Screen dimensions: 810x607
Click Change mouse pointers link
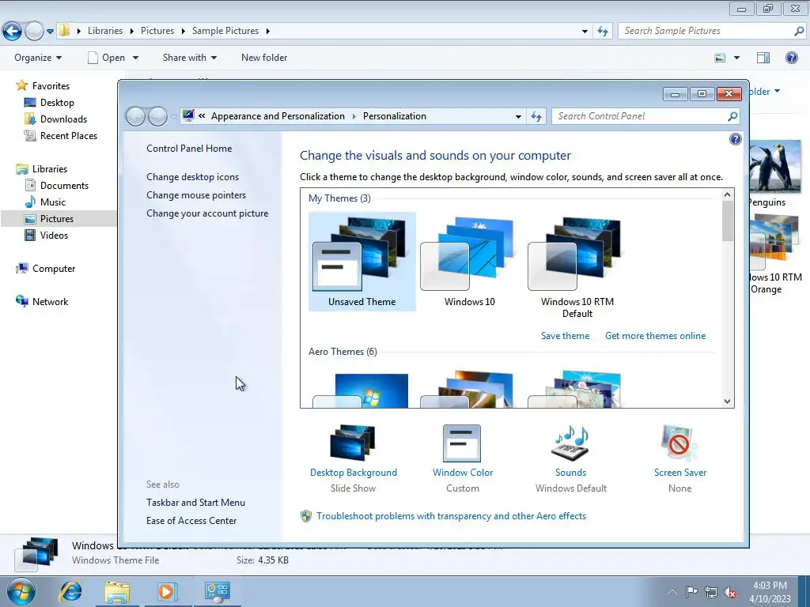[x=196, y=195]
